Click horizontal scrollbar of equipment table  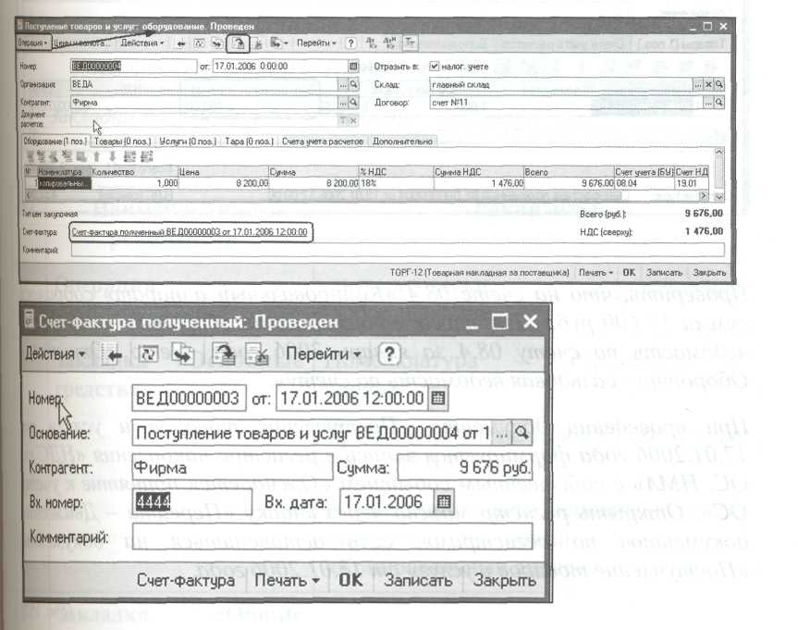pos(364,195)
